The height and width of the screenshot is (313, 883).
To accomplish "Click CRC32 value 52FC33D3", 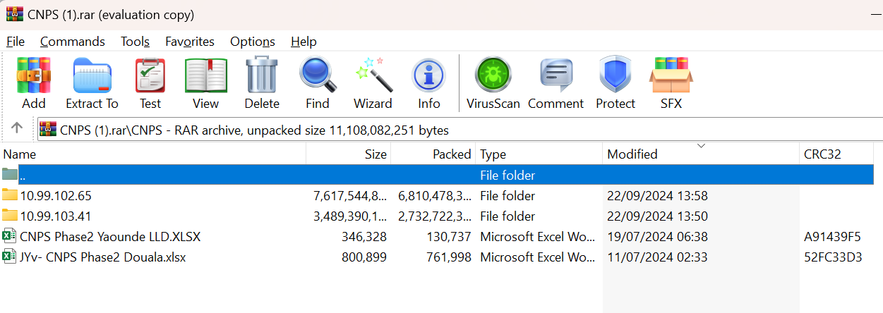I will (833, 257).
